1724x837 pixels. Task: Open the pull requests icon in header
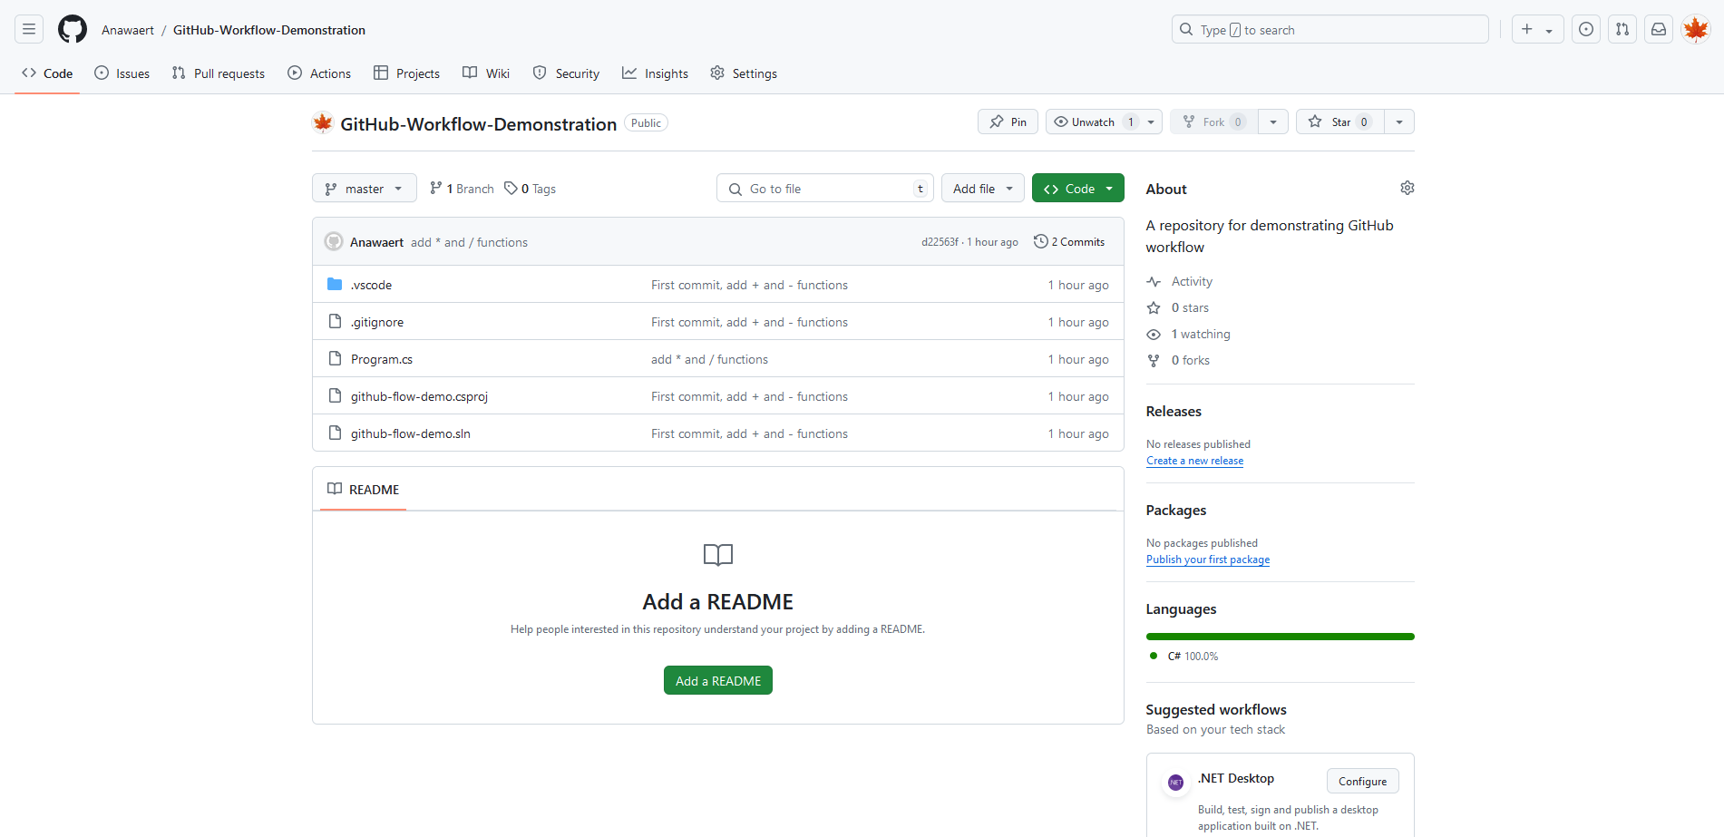point(1622,30)
